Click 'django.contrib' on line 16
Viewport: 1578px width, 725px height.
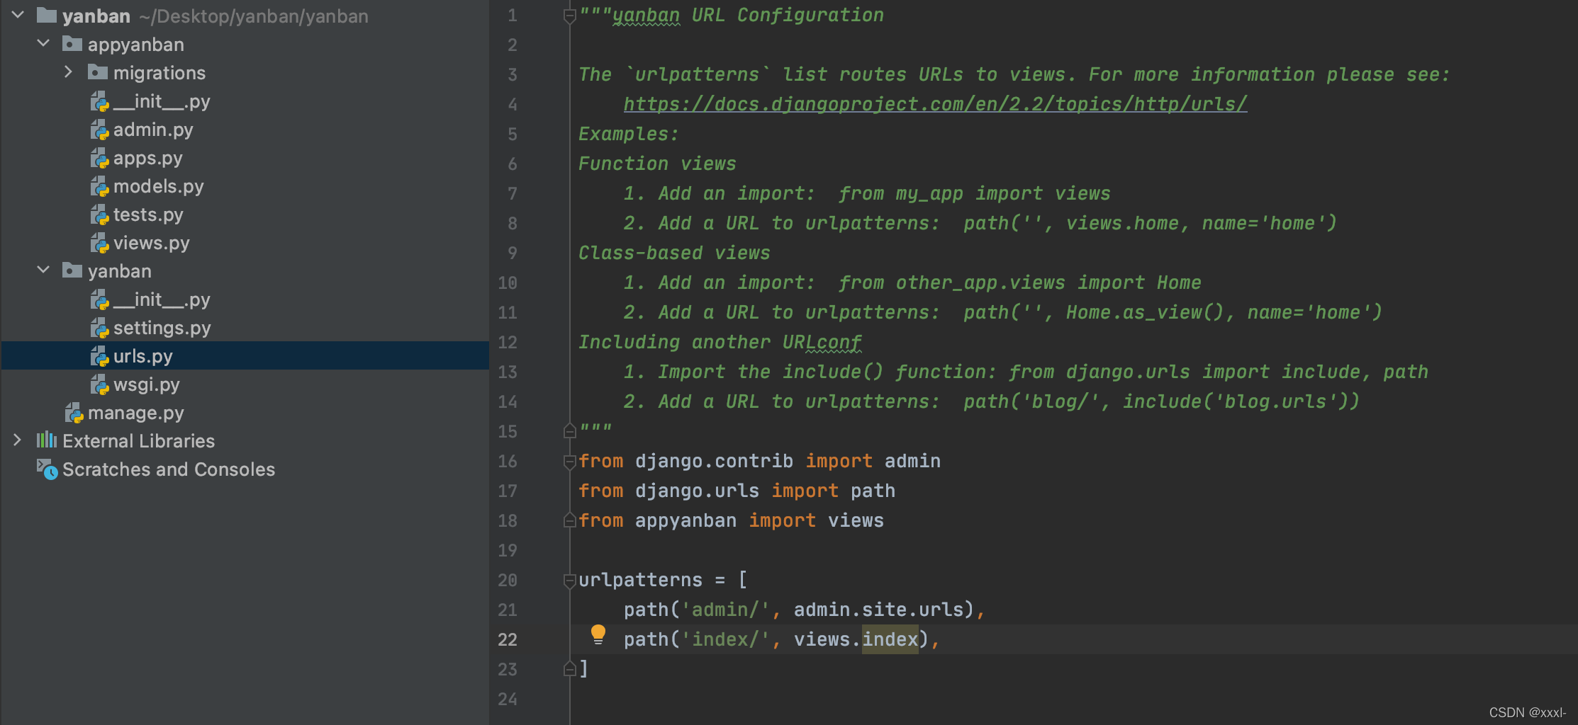coord(714,461)
